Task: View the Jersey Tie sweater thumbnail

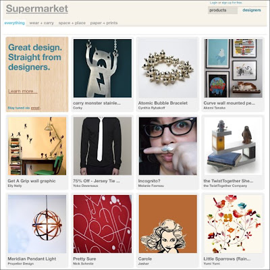Action: point(103,146)
